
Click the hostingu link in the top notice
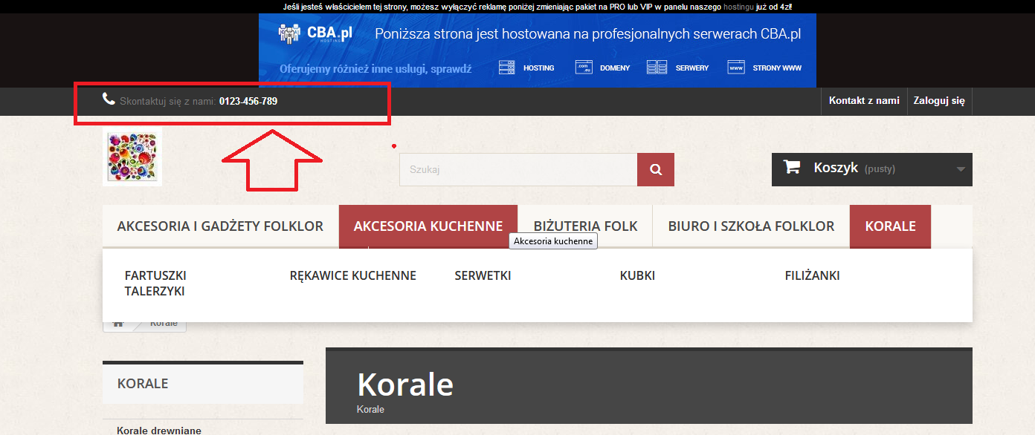[x=738, y=7]
